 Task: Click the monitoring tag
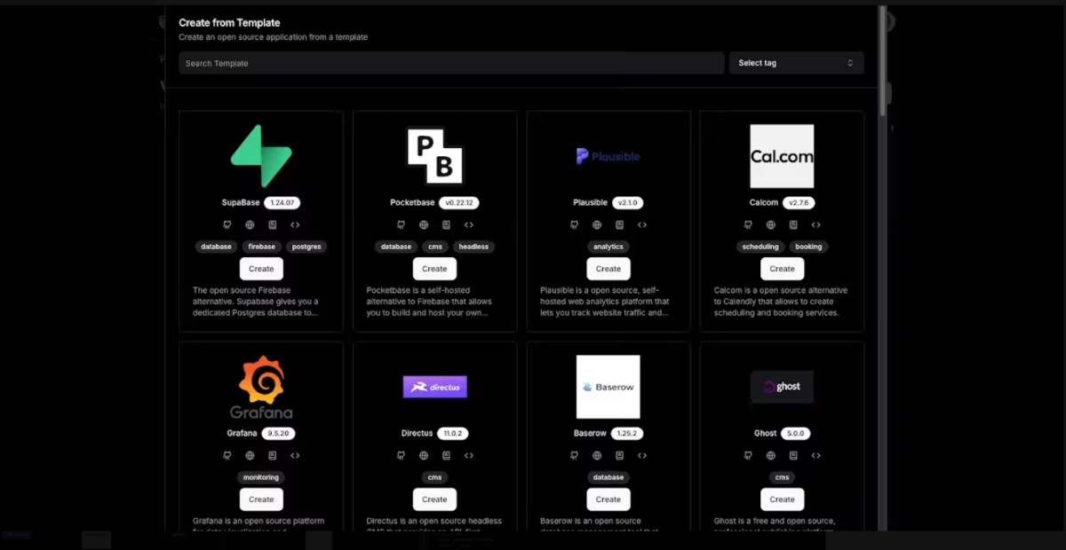coord(261,477)
